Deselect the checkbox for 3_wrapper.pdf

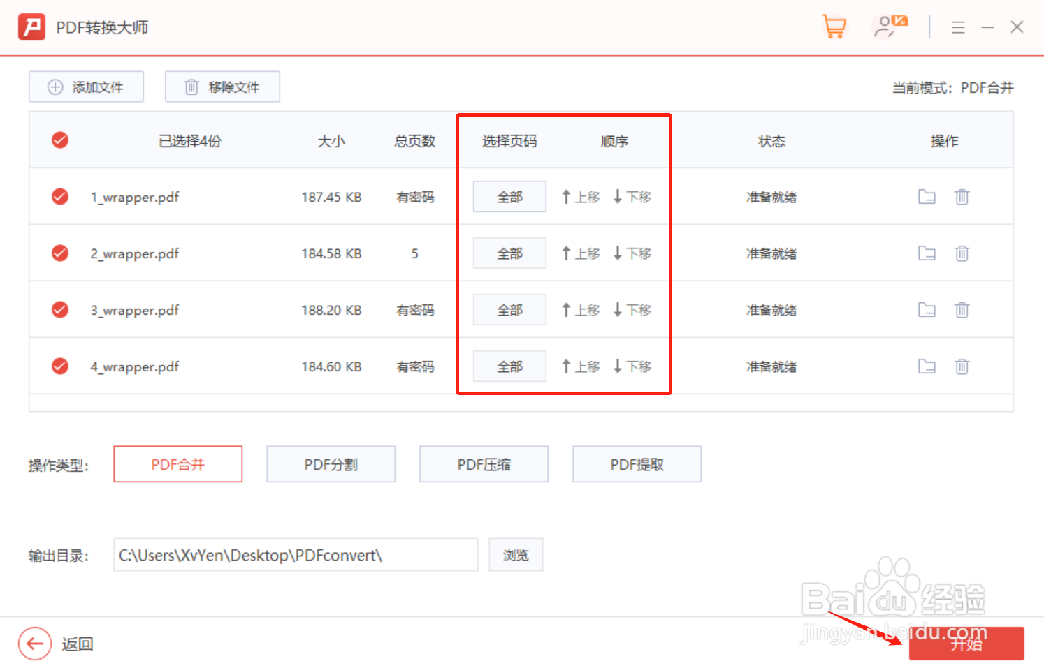60,309
